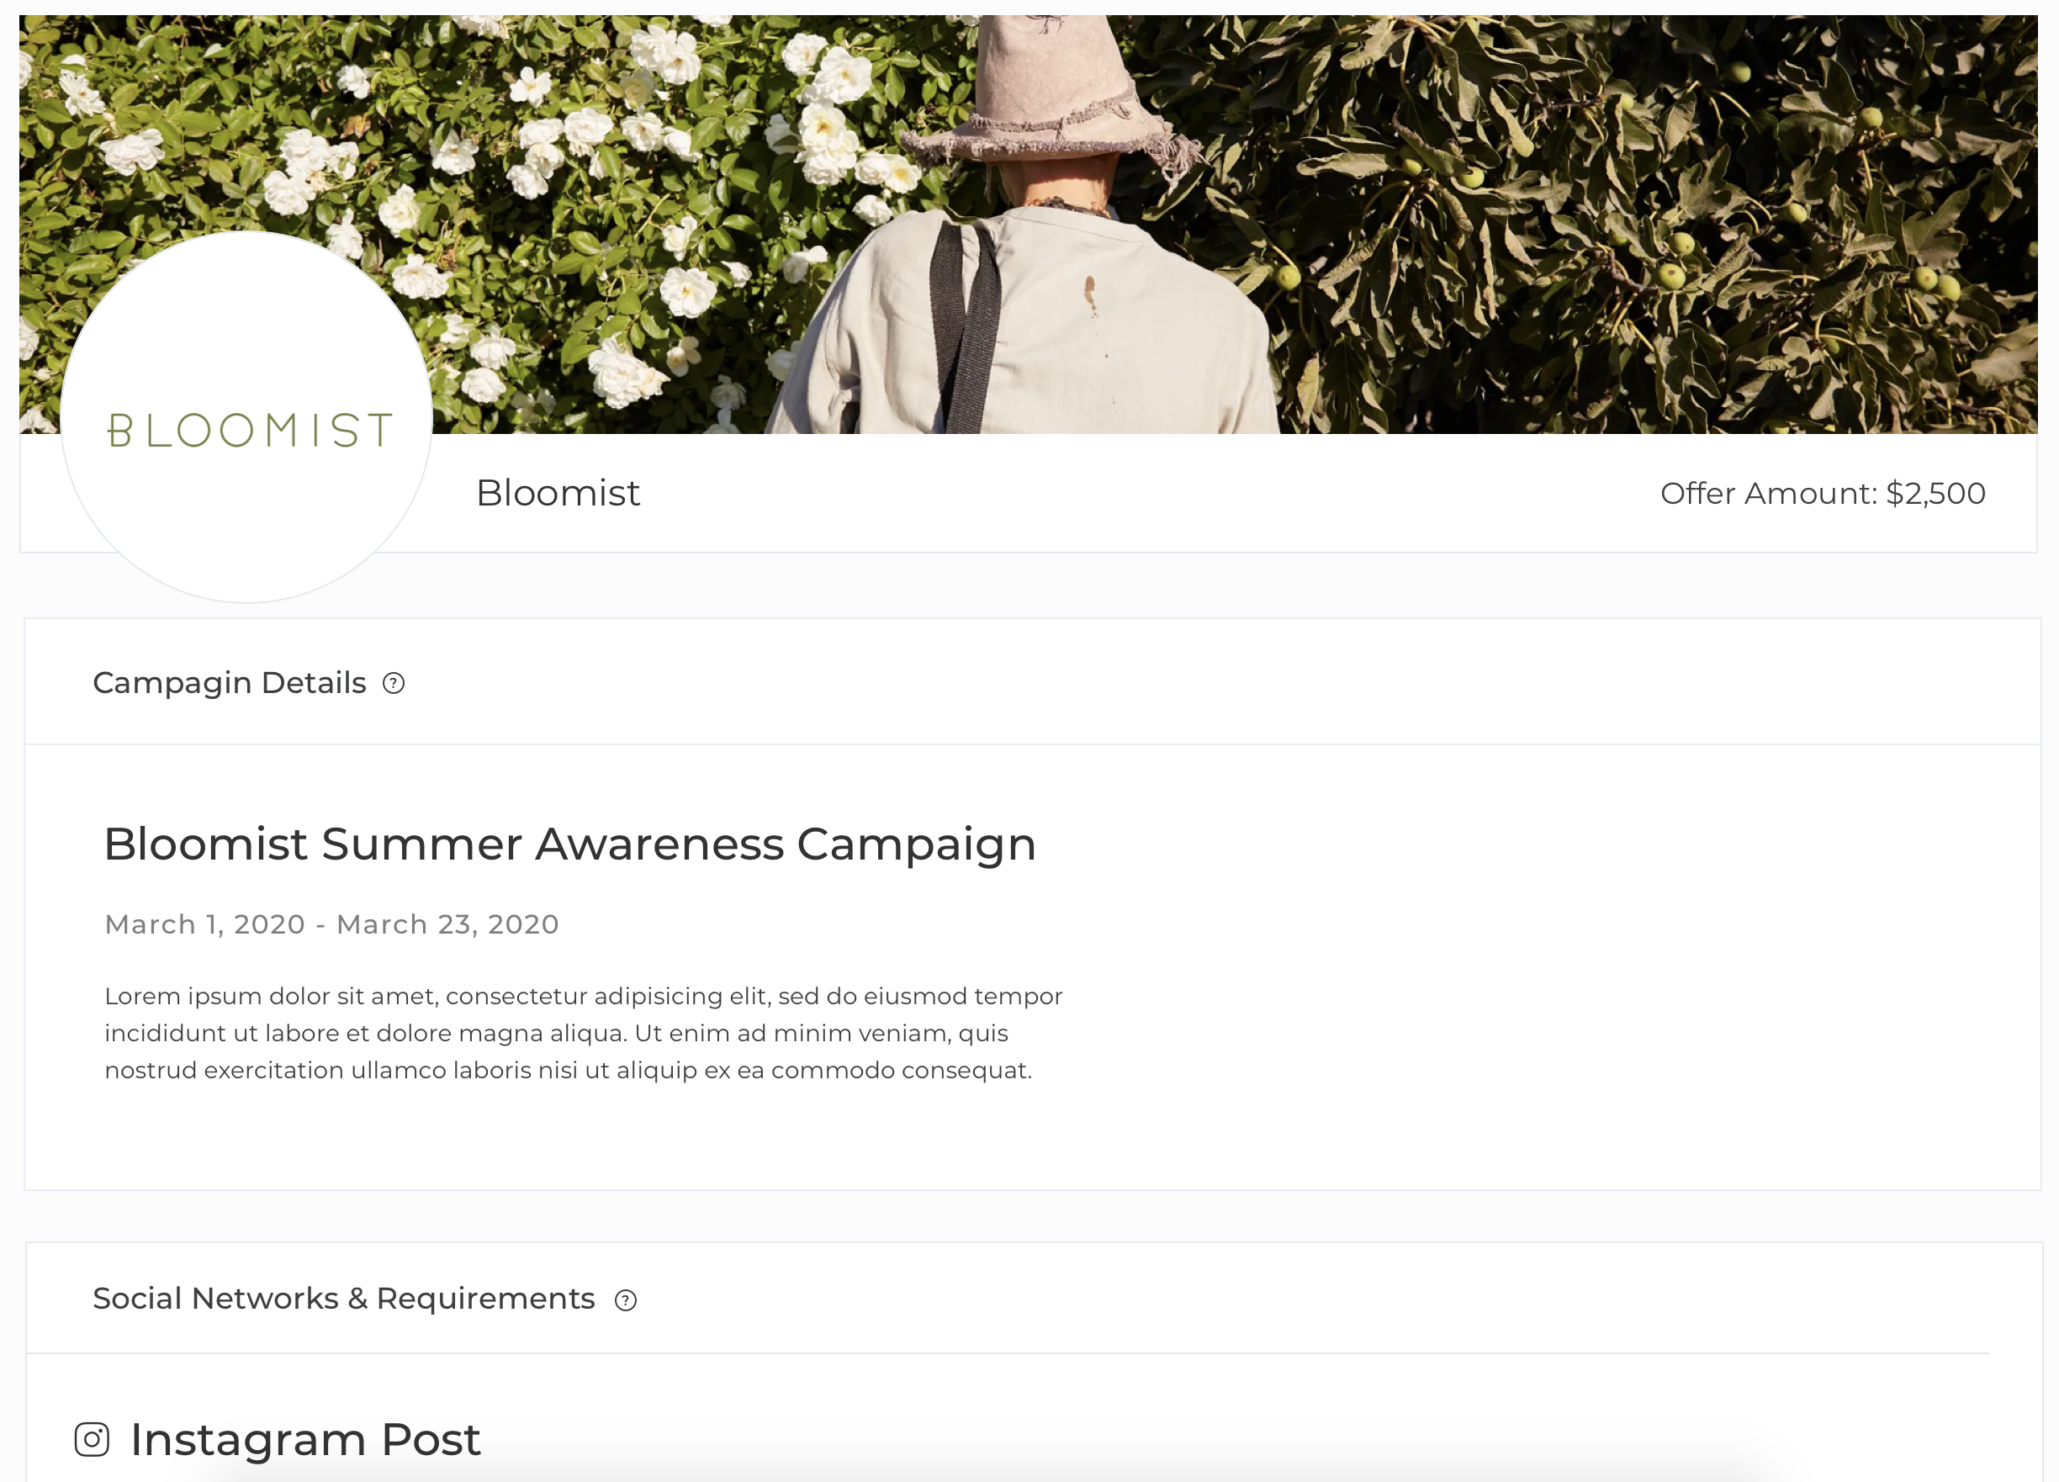Select the Instagram Post section heading
Viewport: 2059px width, 1482px height.
305,1439
